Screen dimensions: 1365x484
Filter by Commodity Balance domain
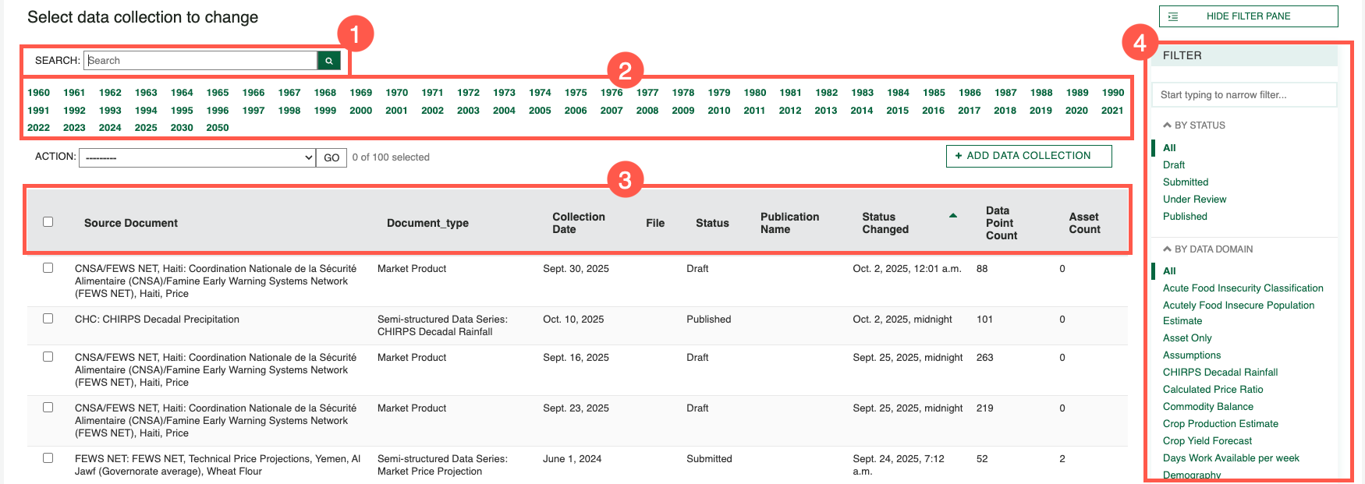tap(1207, 407)
